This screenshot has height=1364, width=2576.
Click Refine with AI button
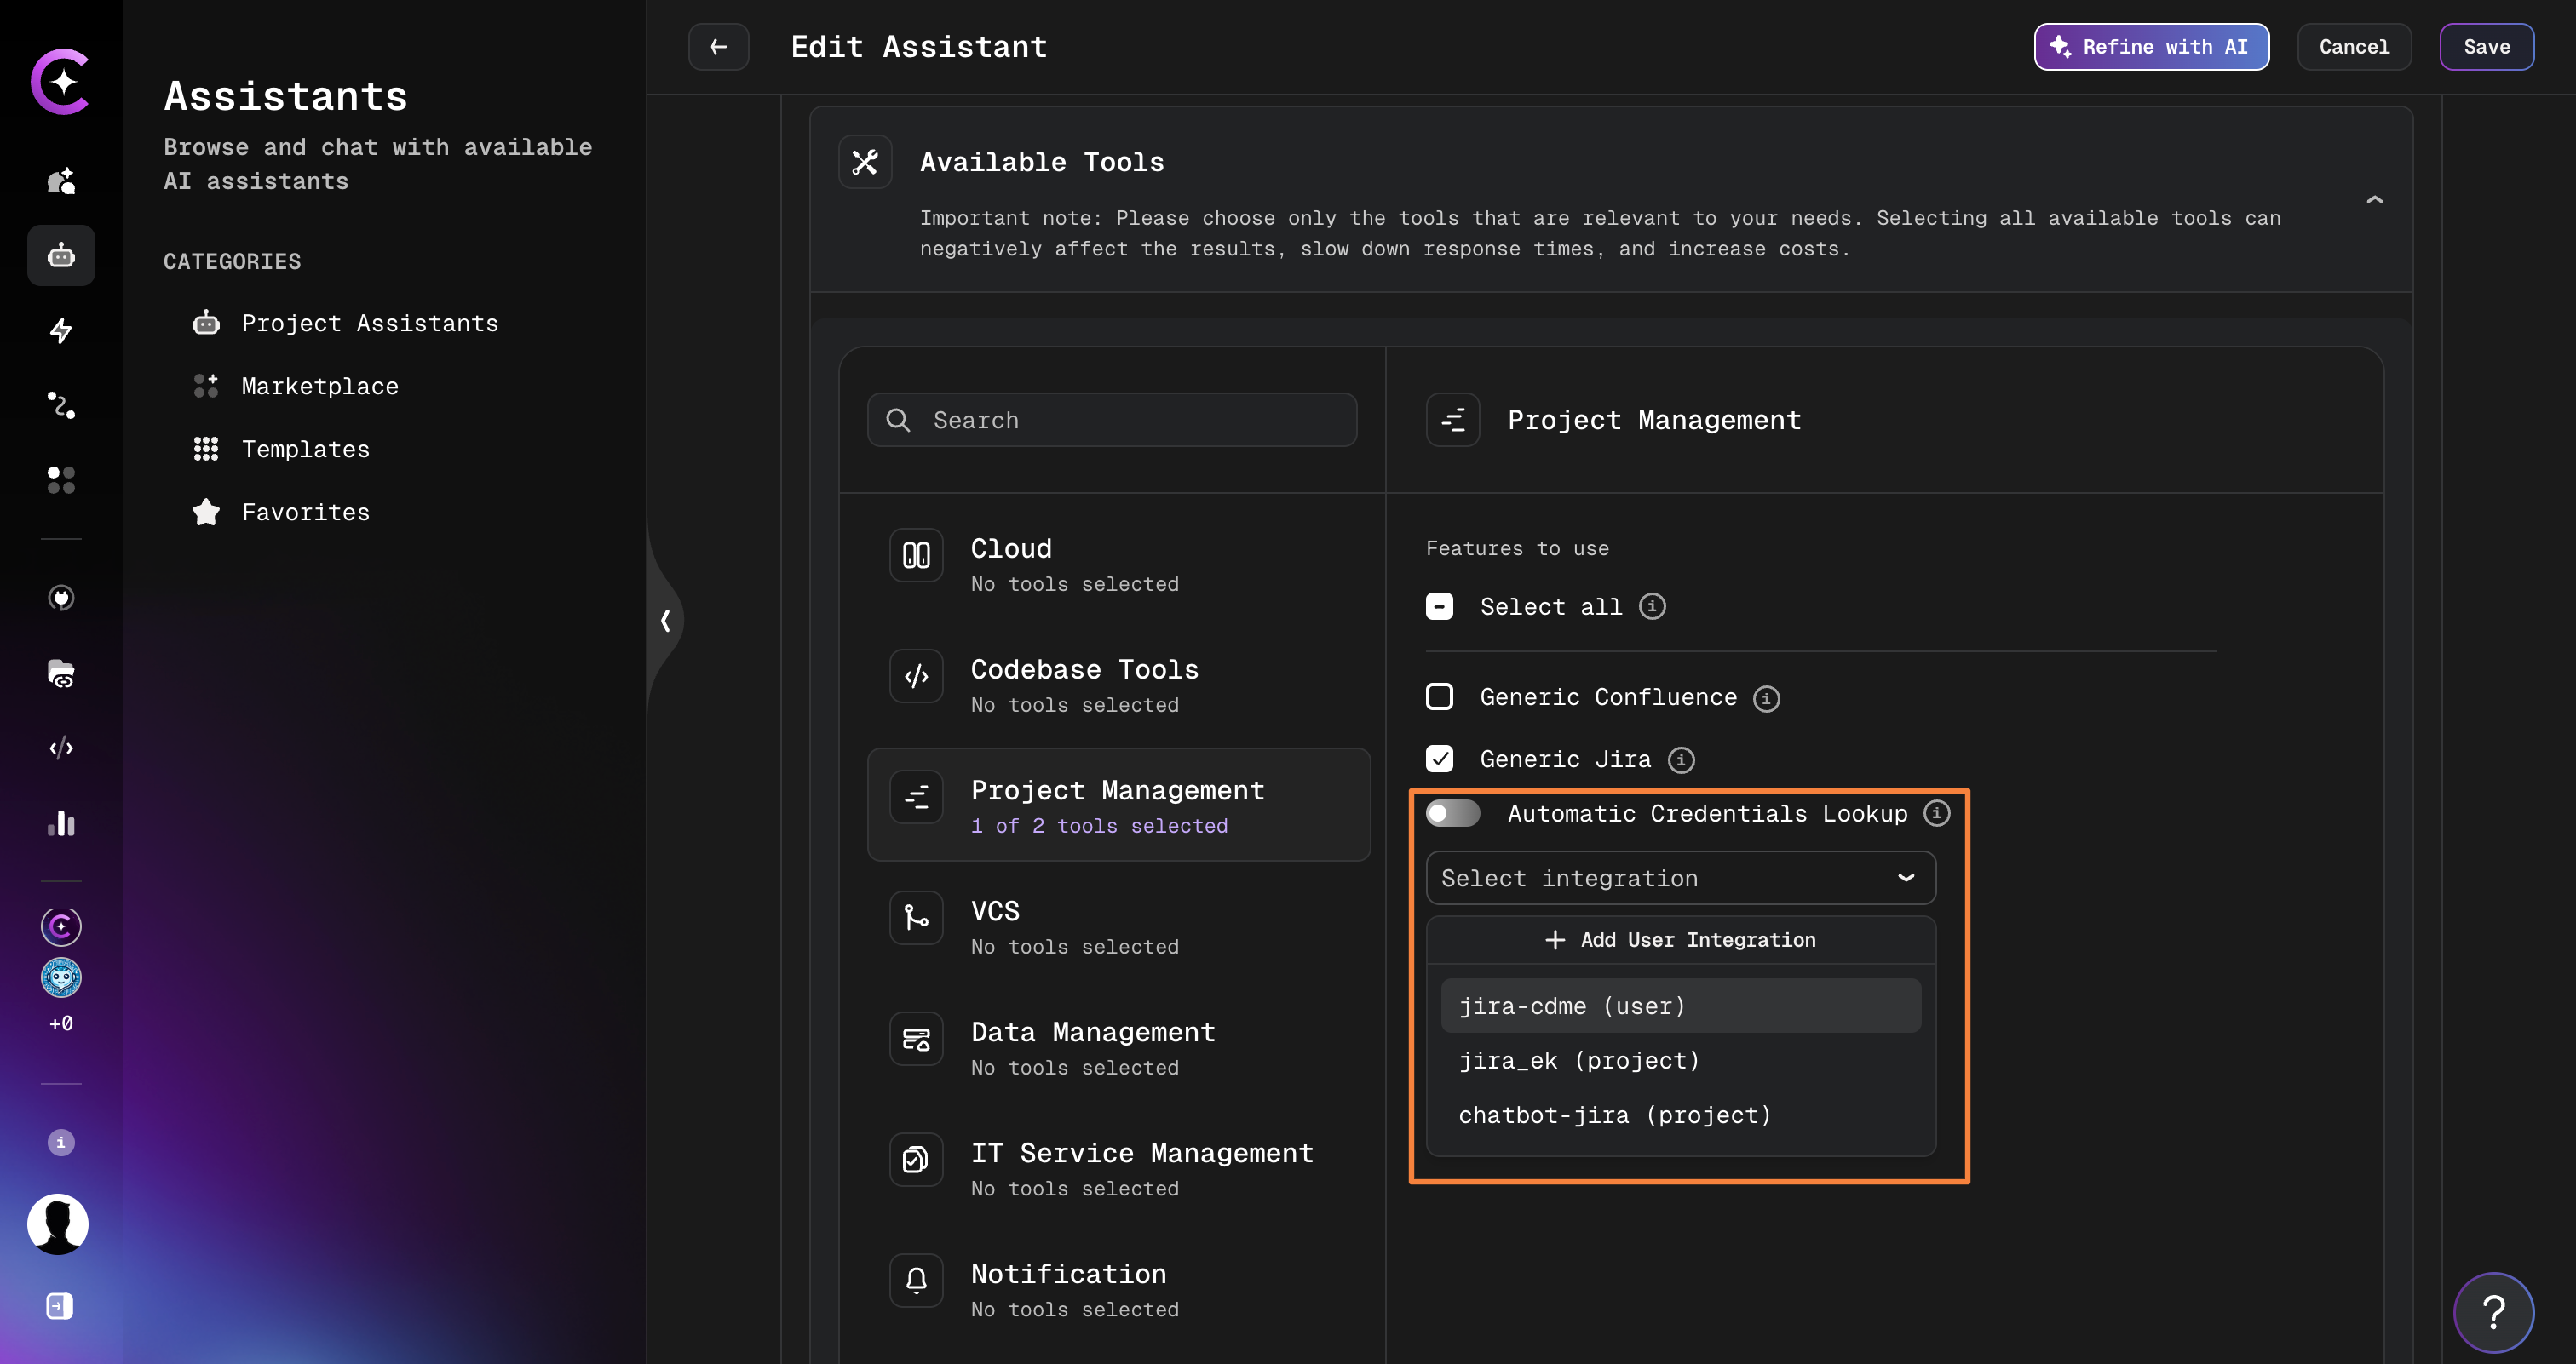point(2151,47)
